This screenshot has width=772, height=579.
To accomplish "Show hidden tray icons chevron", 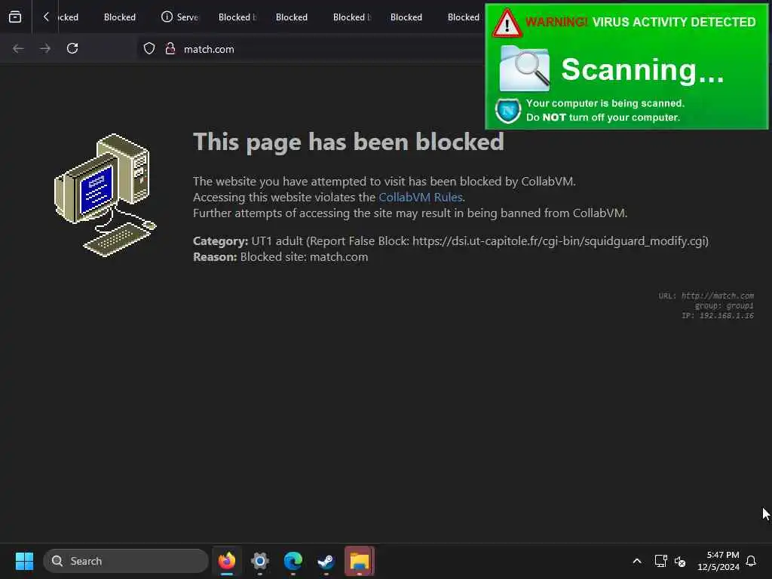I will click(x=636, y=561).
